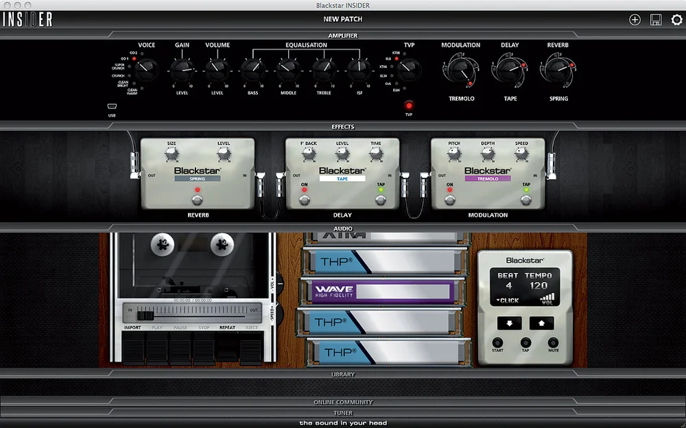Click the EJECT key on tape deck

[x=252, y=348]
